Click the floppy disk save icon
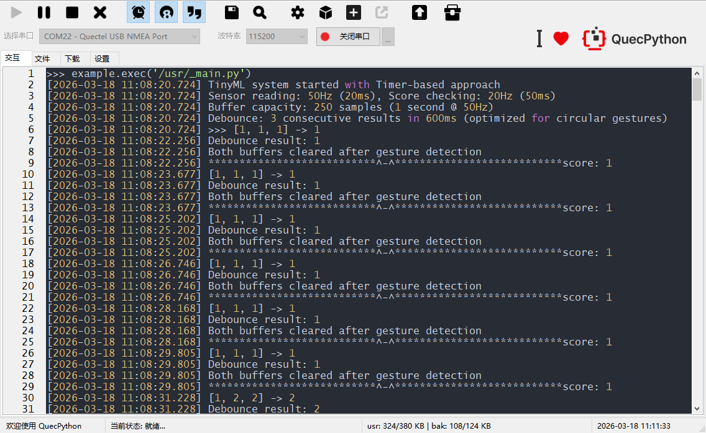This screenshot has width=706, height=433. click(x=232, y=12)
